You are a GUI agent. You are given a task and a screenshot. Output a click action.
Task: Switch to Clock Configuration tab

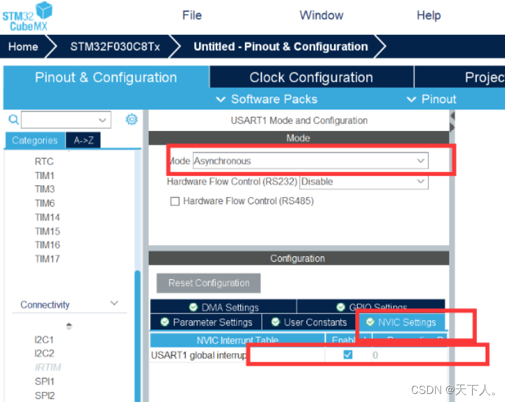(x=311, y=77)
